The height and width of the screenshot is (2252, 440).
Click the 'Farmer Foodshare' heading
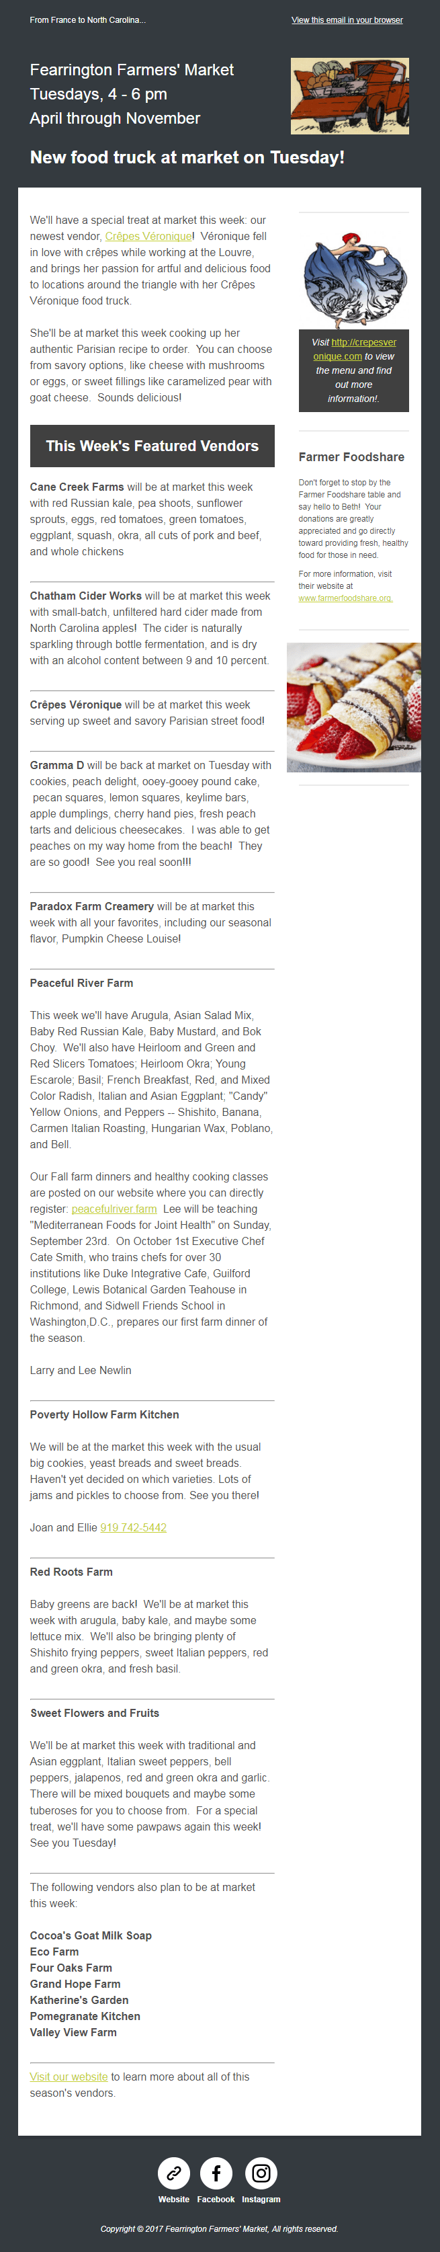[x=351, y=457]
